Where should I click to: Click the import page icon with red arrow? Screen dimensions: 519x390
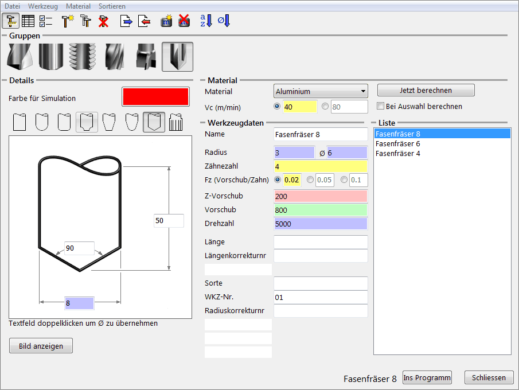tap(145, 21)
